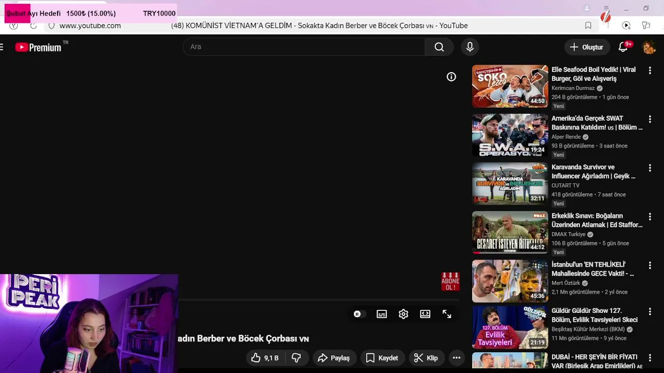Open the browser media play icon
Image resolution: width=664 pixels, height=373 pixels.
point(626,25)
